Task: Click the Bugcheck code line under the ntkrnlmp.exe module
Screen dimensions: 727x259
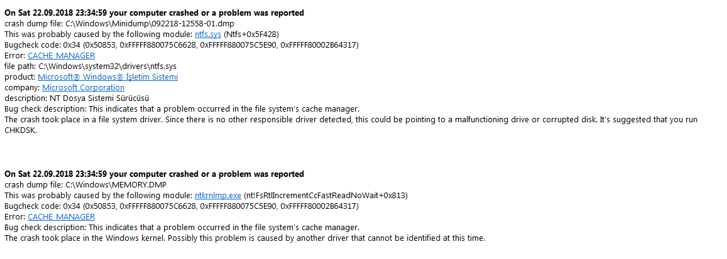Action: (x=182, y=206)
